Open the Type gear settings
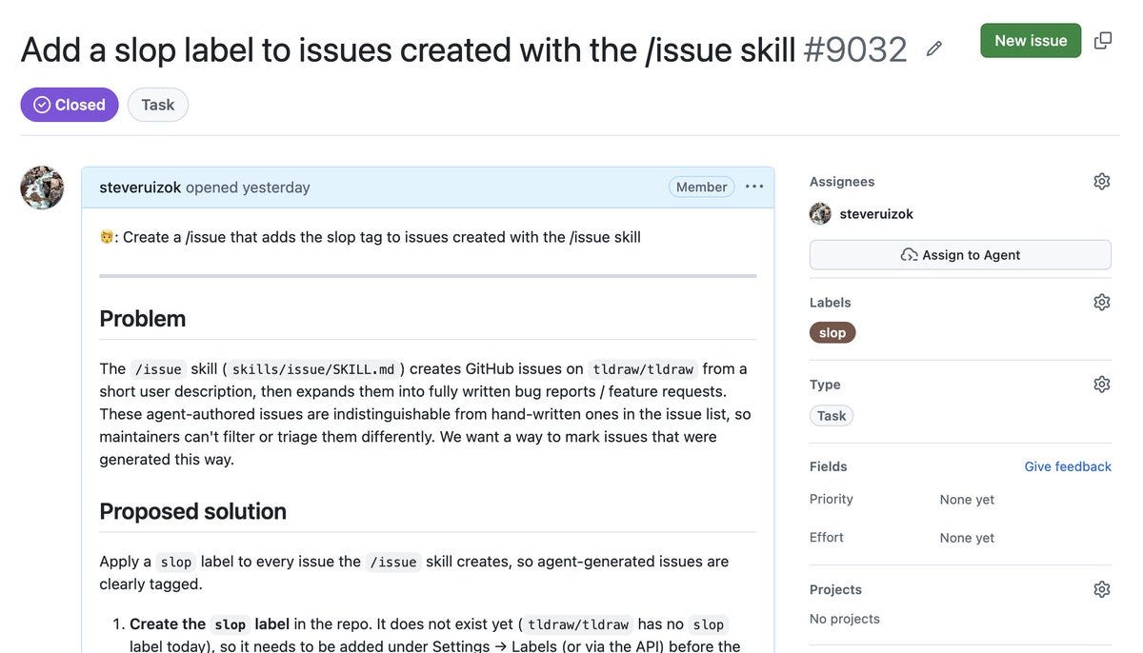1143x653 pixels. (1102, 384)
